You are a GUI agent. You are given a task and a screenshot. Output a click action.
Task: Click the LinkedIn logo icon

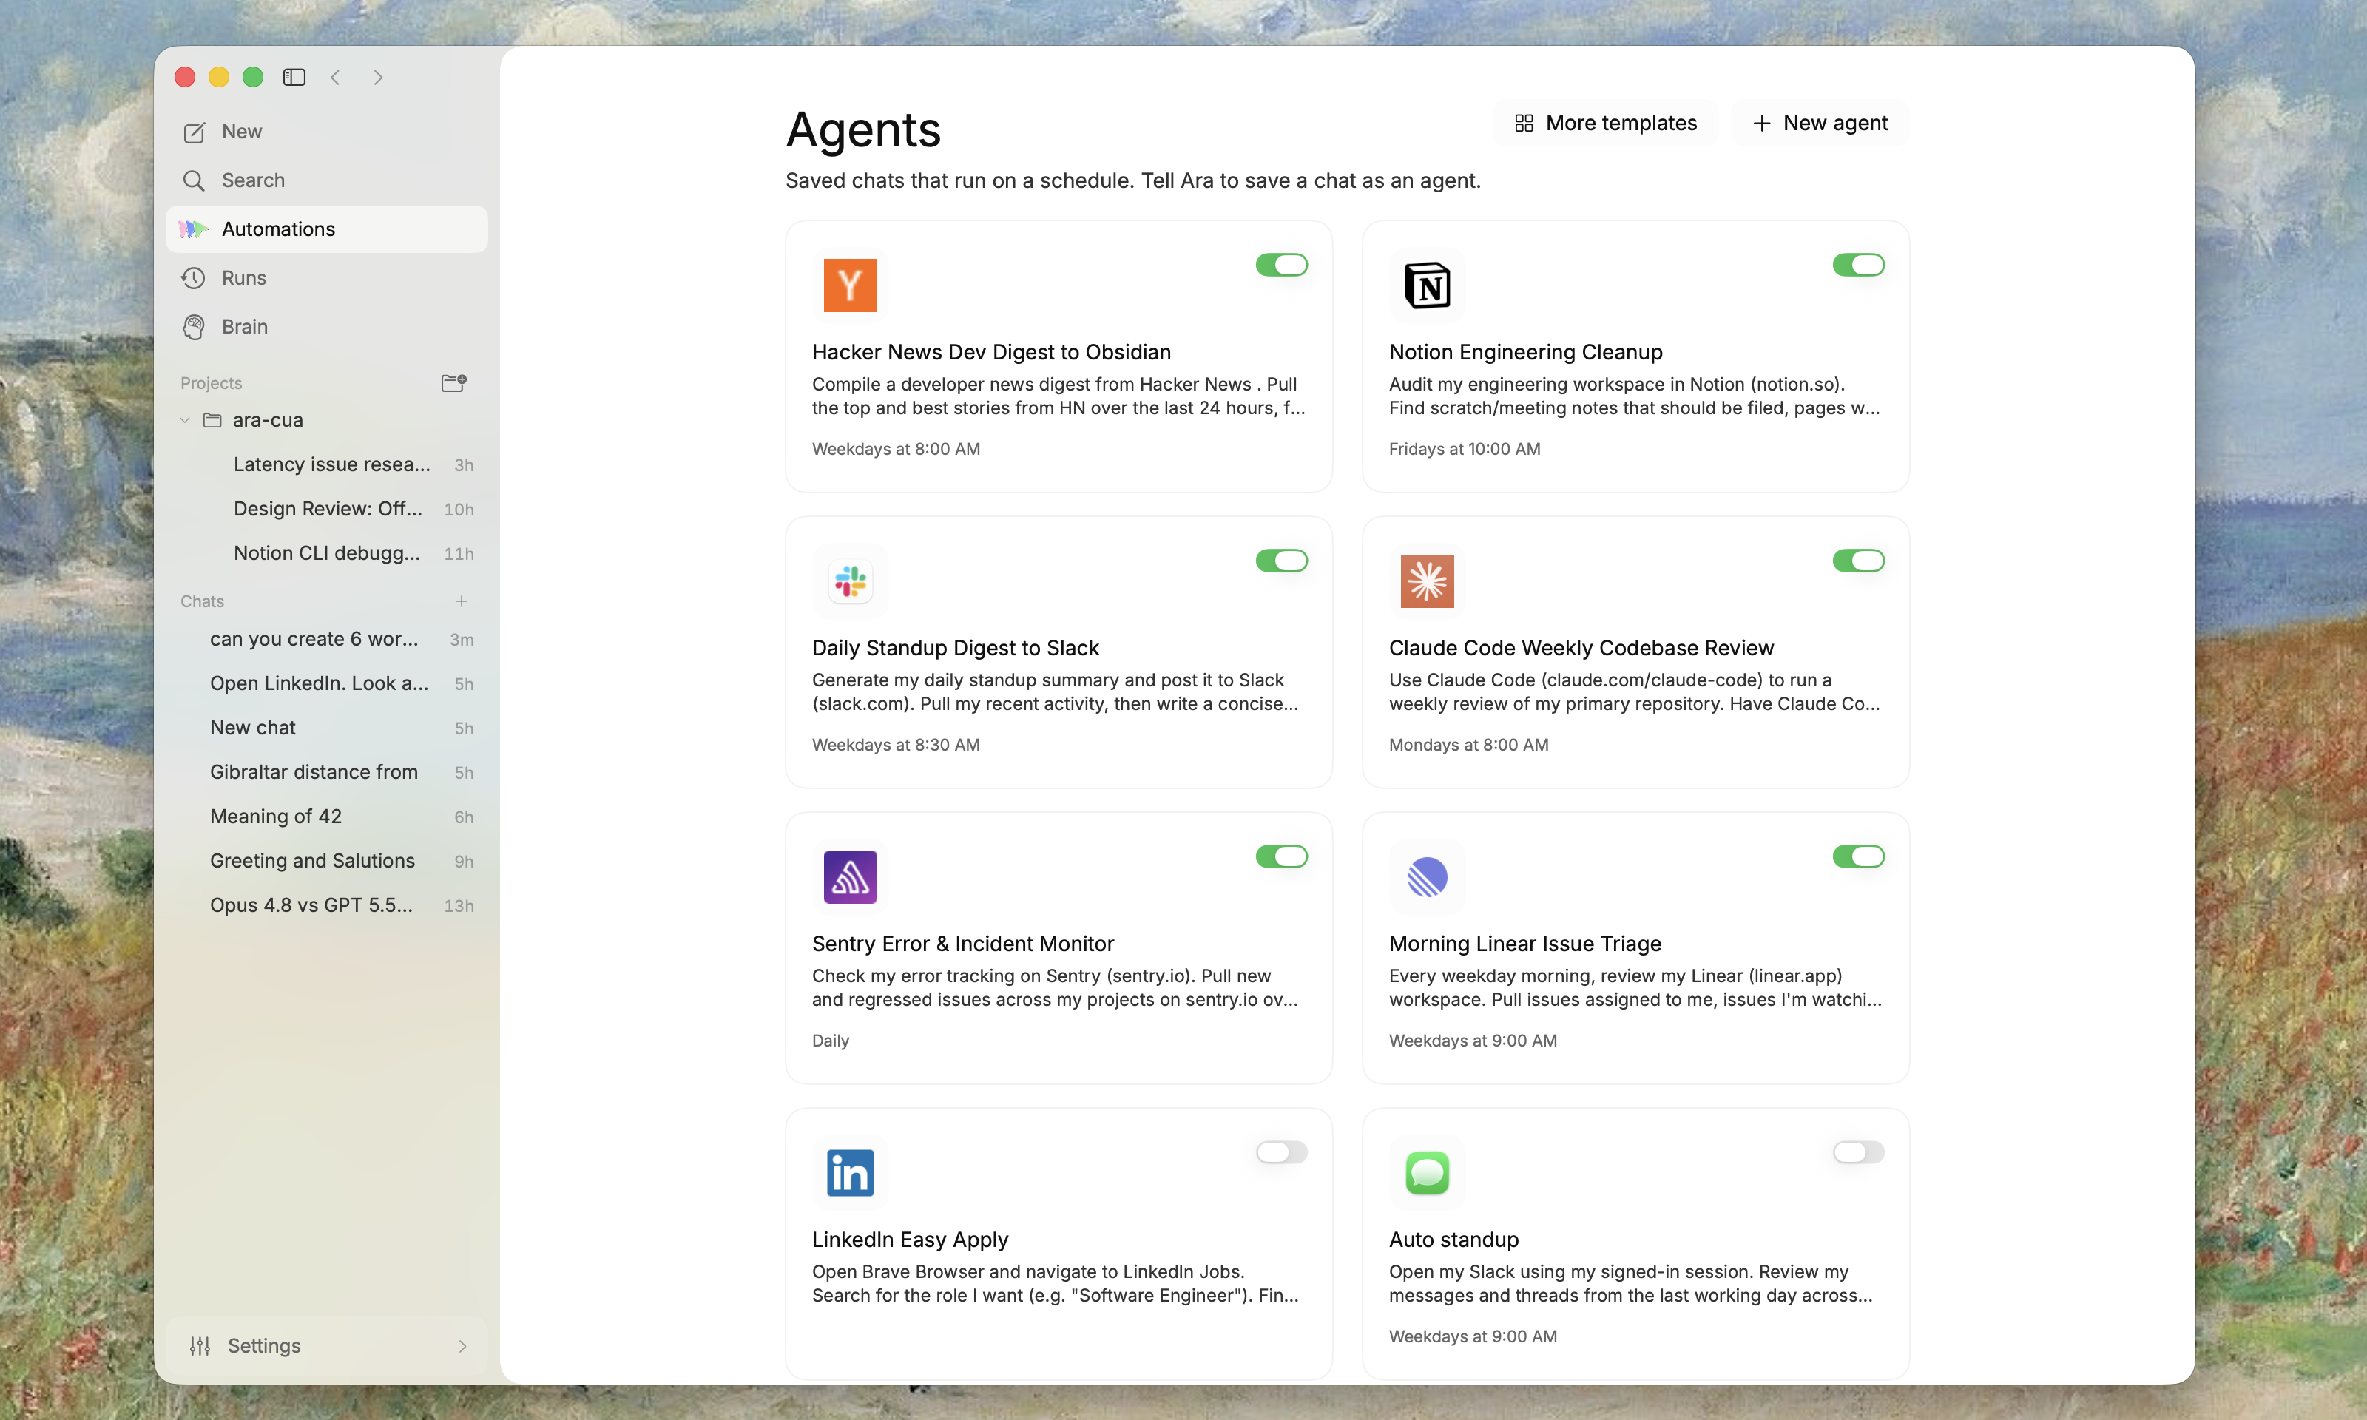(x=851, y=1172)
